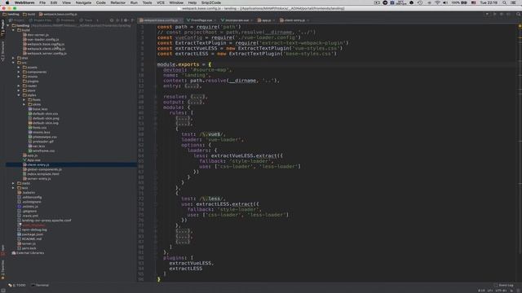Click the volume icon in menu bar
522x293 pixels.
445,2
